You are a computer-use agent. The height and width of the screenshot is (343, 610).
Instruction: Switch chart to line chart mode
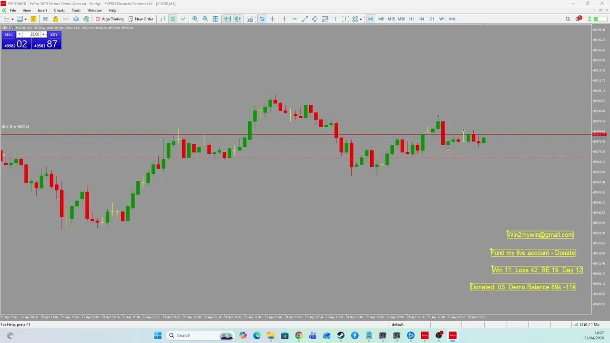click(x=183, y=19)
